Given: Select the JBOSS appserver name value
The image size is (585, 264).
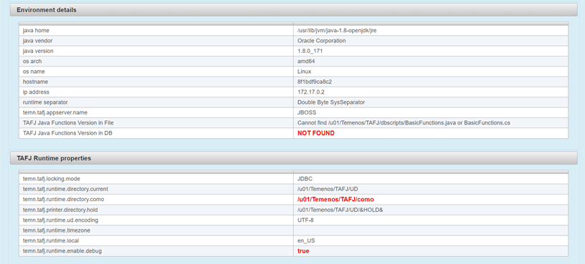Looking at the screenshot, I should point(305,112).
